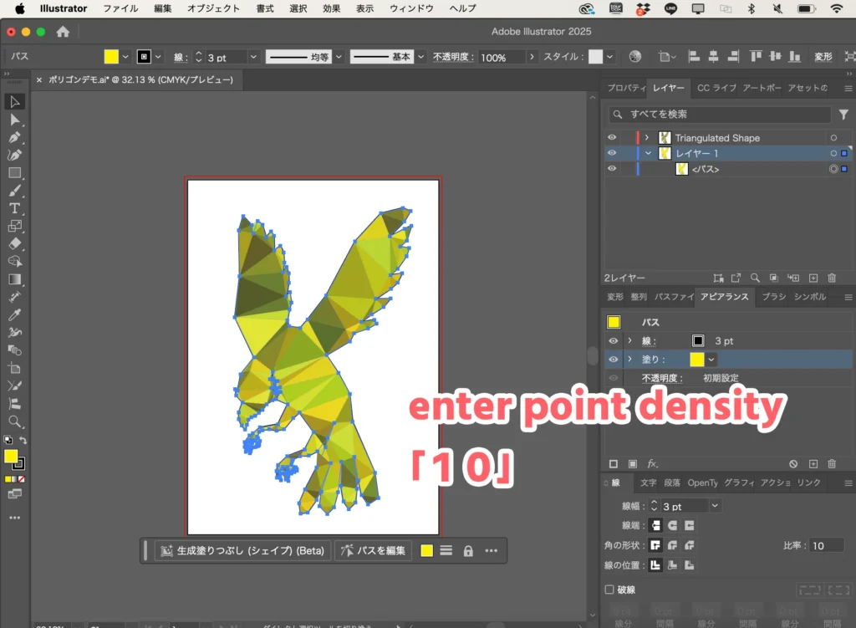Select the Pen tool in the toolbar
The width and height of the screenshot is (856, 628).
click(15, 137)
